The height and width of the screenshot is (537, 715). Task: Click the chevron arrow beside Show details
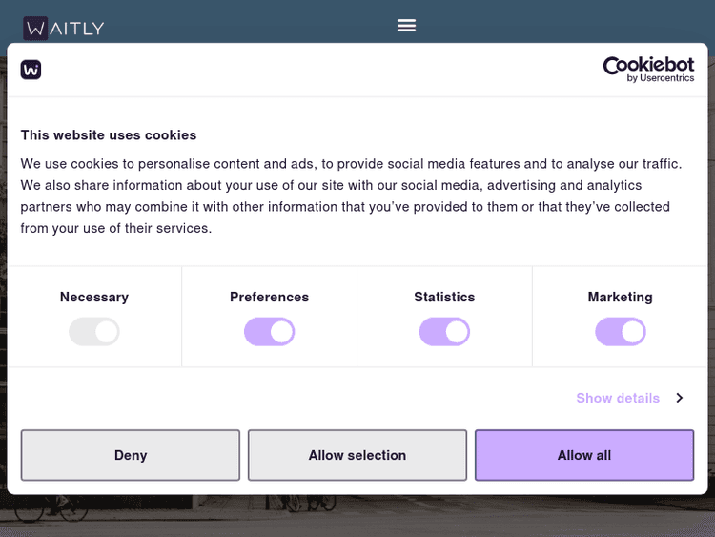pyautogui.click(x=680, y=398)
